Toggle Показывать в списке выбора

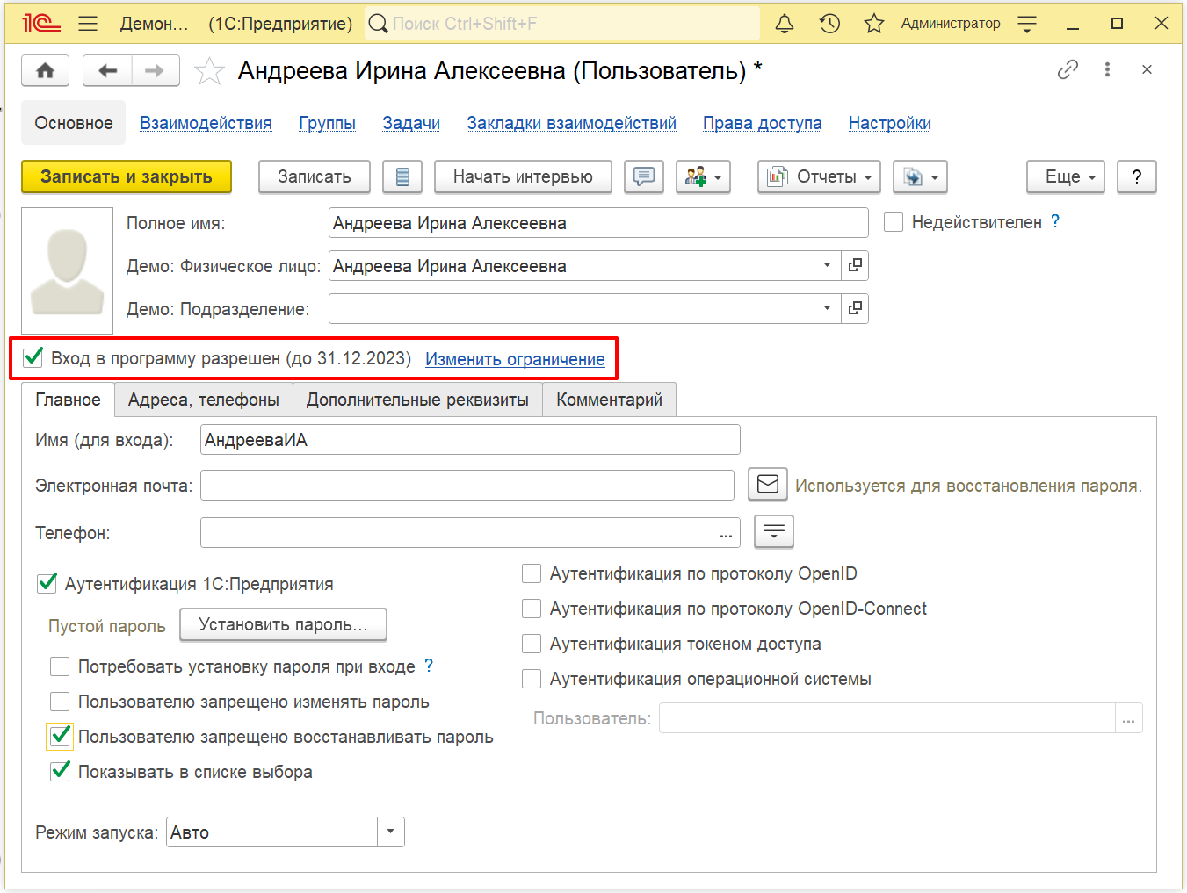click(60, 771)
